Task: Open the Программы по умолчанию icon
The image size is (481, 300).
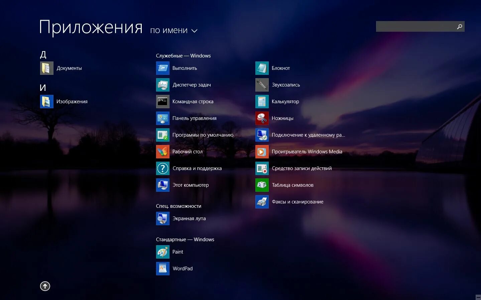Action: pos(163,135)
